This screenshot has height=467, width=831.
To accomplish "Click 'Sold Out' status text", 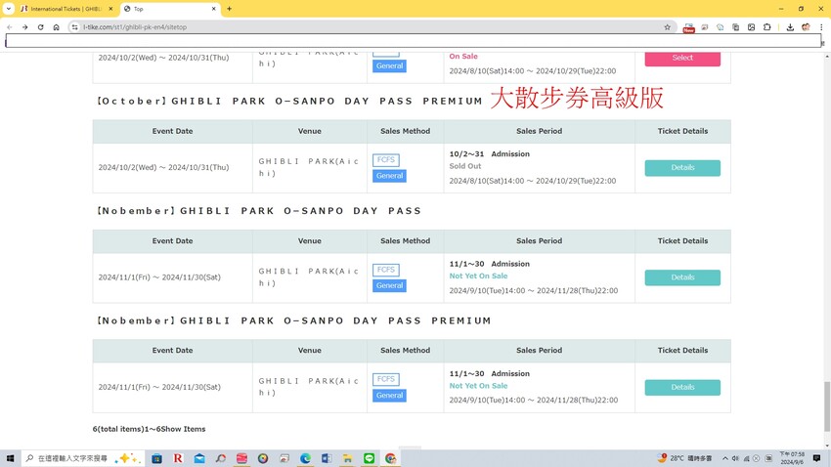I will (x=464, y=166).
